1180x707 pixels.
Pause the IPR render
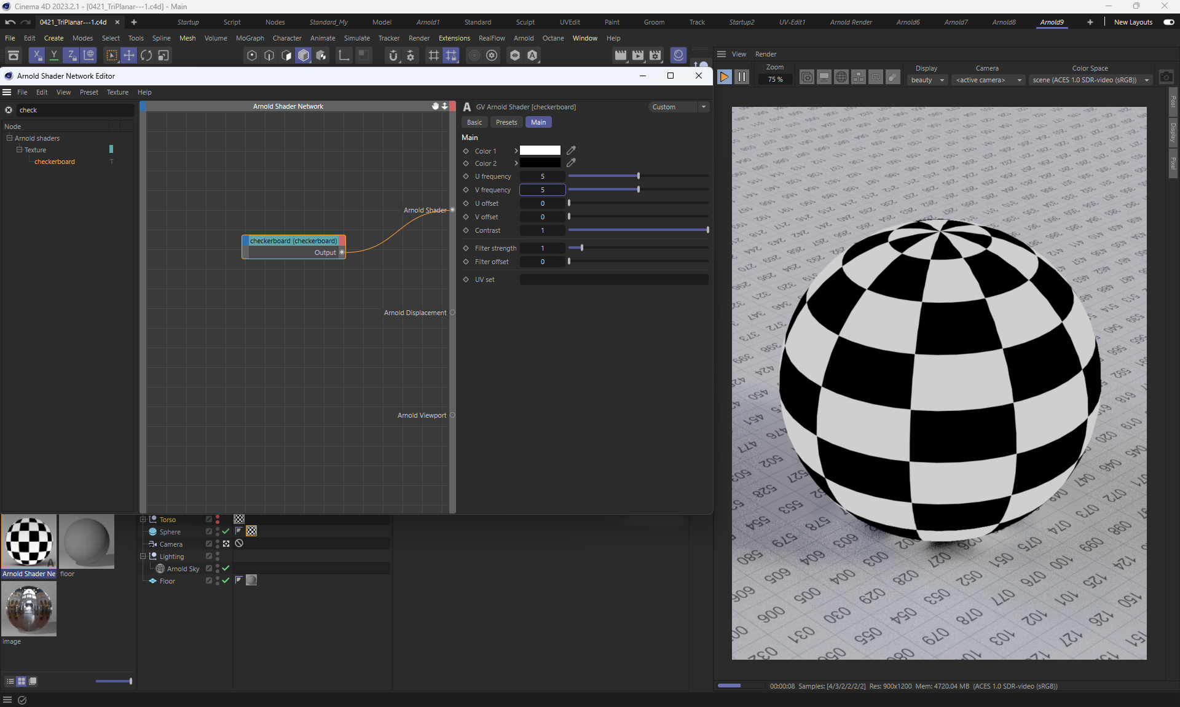click(742, 77)
